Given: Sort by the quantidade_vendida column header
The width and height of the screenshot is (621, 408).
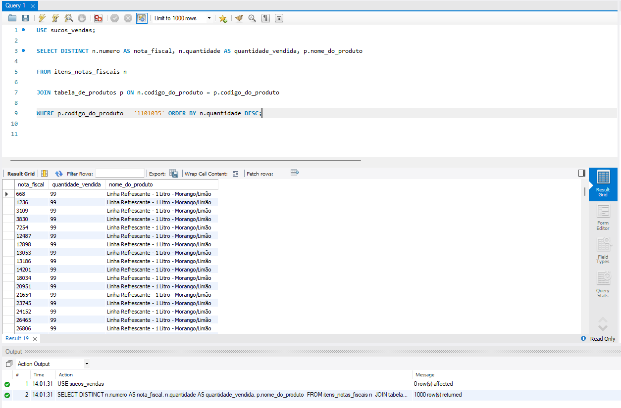Looking at the screenshot, I should tap(77, 184).
